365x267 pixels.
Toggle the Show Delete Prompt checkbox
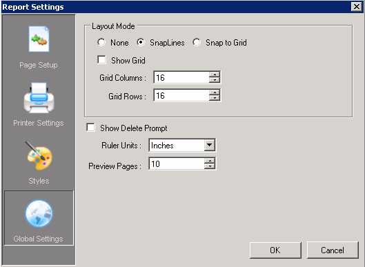90,128
